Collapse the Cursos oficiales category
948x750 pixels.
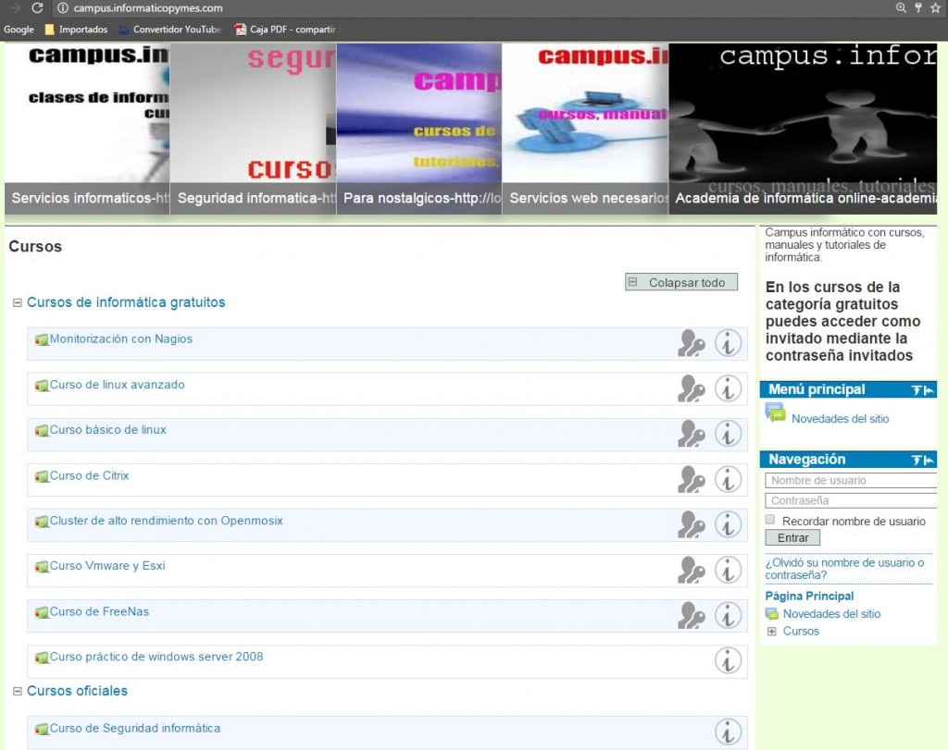(x=18, y=691)
